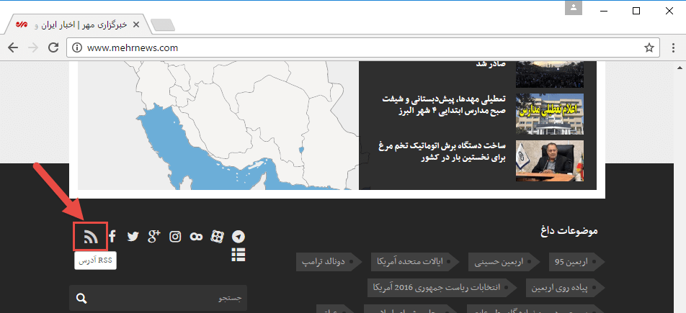Open the Telegram channel icon

coord(239,237)
